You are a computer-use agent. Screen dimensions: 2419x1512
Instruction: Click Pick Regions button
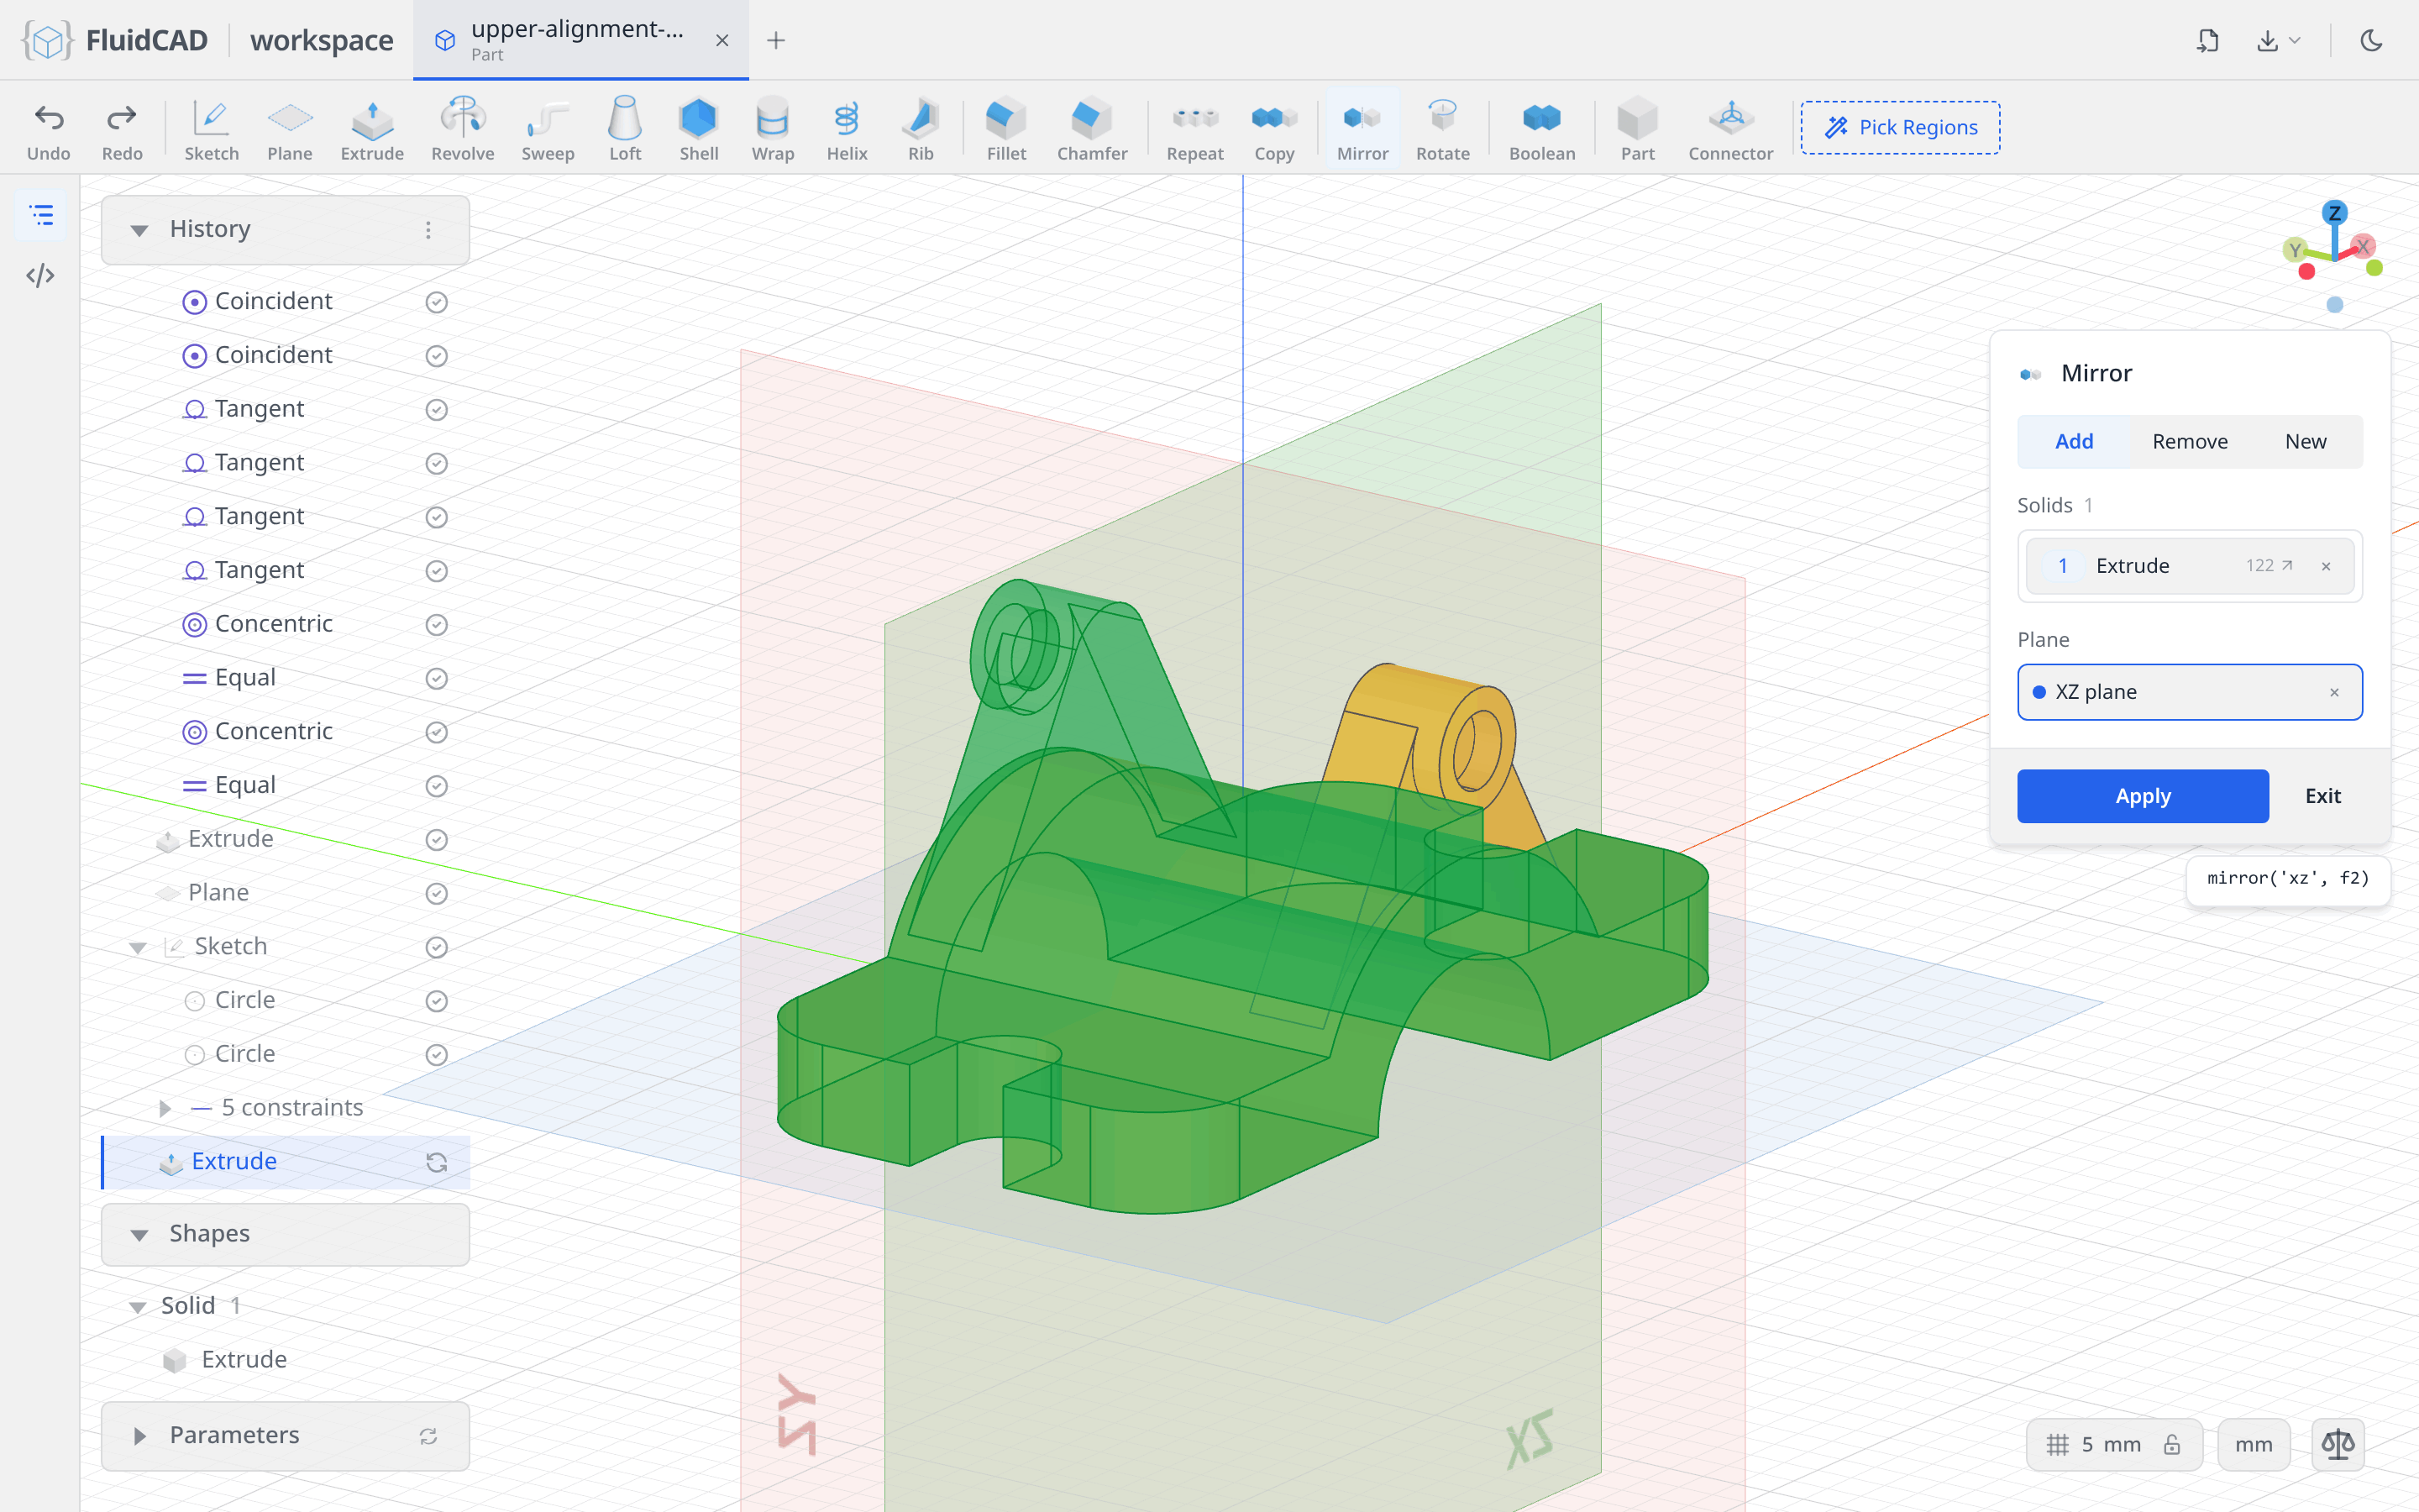(1900, 127)
